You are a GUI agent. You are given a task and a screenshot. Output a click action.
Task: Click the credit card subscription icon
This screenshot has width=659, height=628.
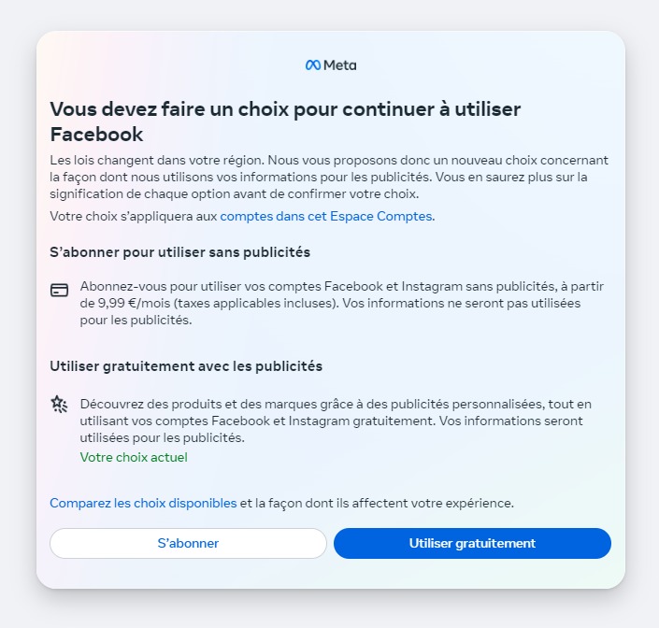(59, 290)
